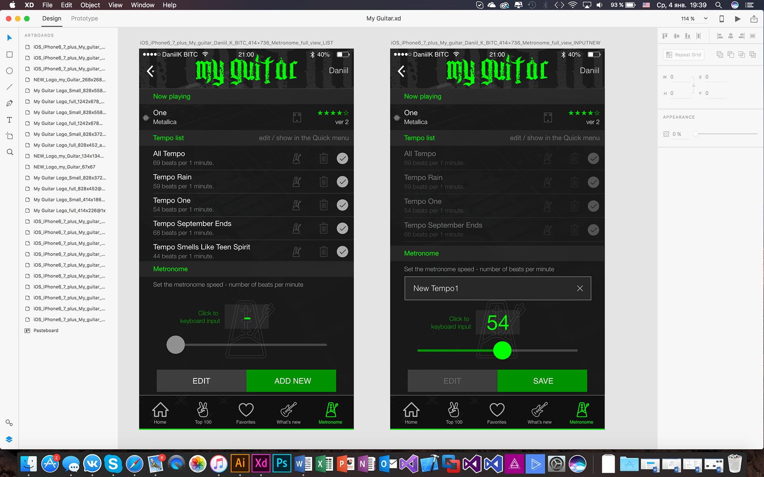764x477 pixels.
Task: Open Spotlight search in menu bar
Action: (x=718, y=5)
